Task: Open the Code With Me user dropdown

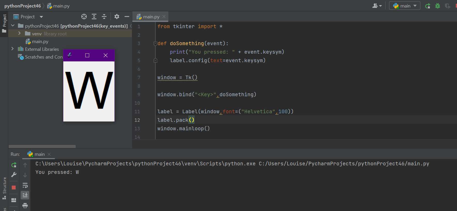Action: (377, 6)
